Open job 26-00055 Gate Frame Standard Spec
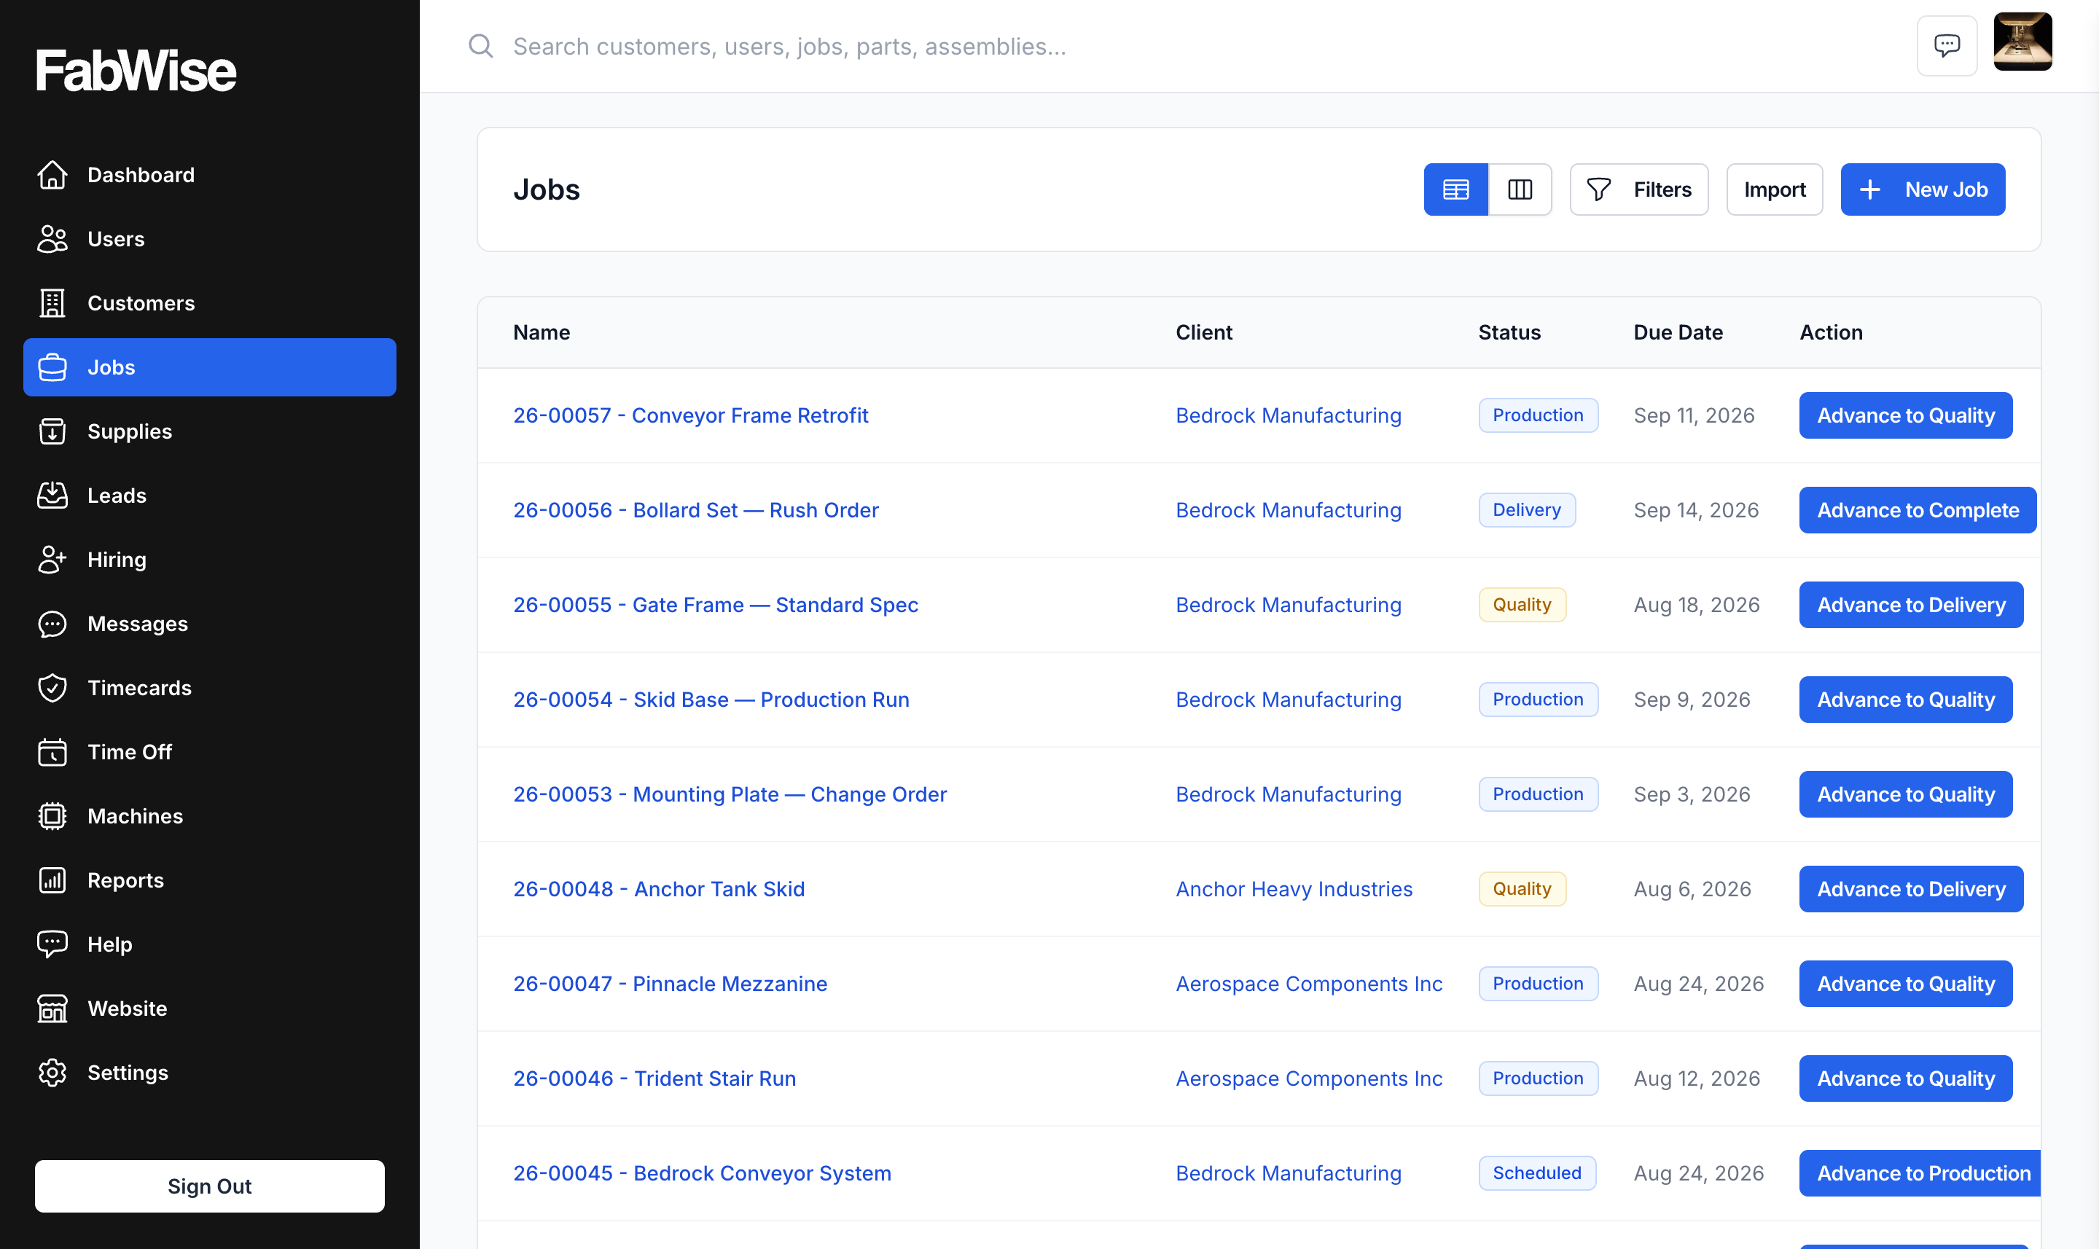 tap(716, 604)
